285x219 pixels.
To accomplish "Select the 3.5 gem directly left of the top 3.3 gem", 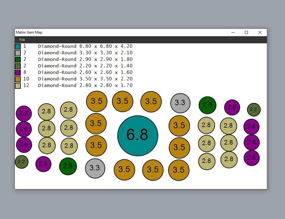I will coord(151,102).
